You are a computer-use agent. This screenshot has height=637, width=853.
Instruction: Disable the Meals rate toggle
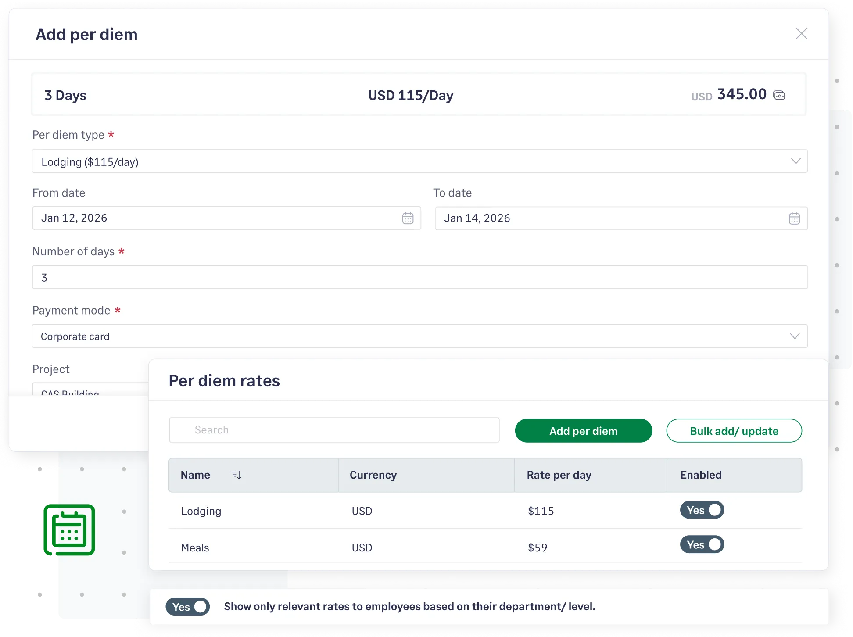point(702,544)
